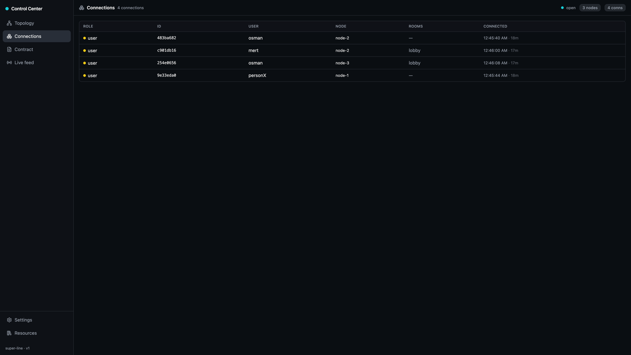631x355 pixels.
Task: Click user personX in the table
Action: pyautogui.click(x=257, y=76)
